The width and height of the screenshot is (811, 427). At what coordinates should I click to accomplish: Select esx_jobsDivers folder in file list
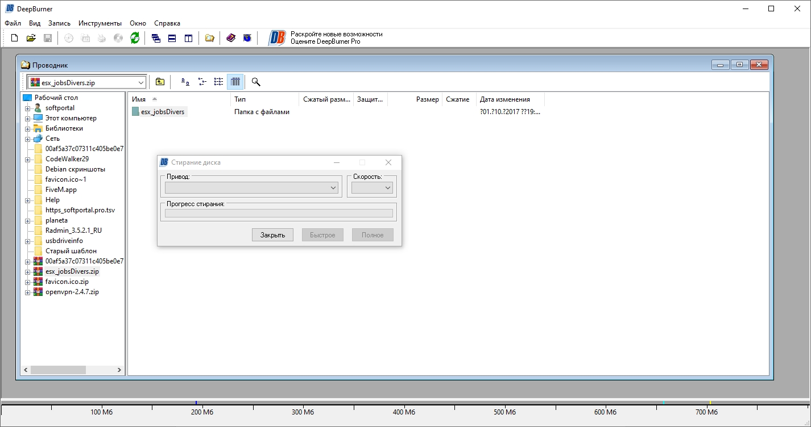pos(163,112)
